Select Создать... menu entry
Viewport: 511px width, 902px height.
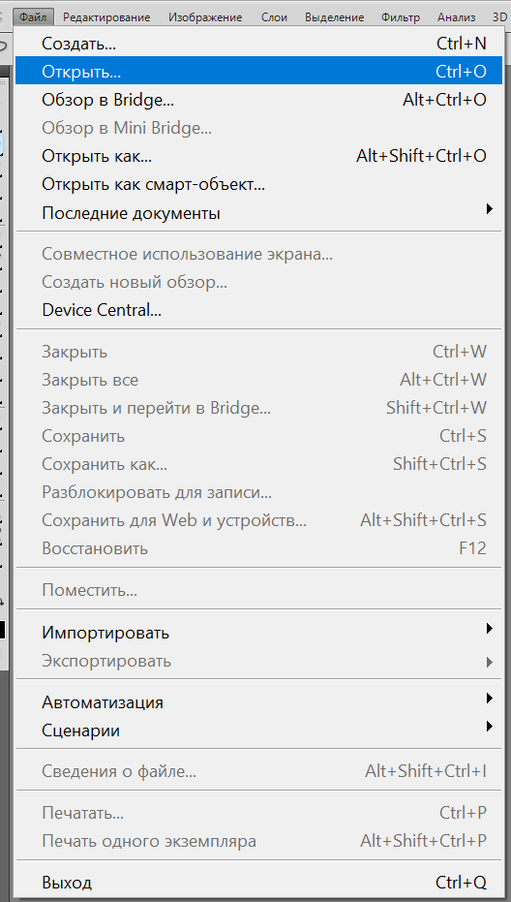tap(258, 44)
